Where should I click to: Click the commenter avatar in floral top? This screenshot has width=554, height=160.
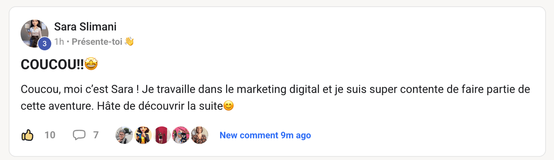199,135
